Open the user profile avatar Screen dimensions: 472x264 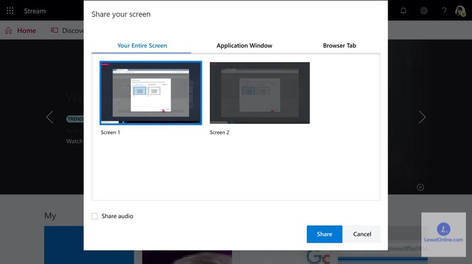(x=461, y=11)
